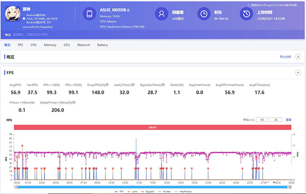Select the red label1 bar

(152, 127)
